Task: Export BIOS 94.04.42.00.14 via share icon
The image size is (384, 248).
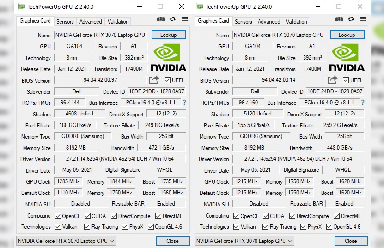Action: click(x=332, y=80)
